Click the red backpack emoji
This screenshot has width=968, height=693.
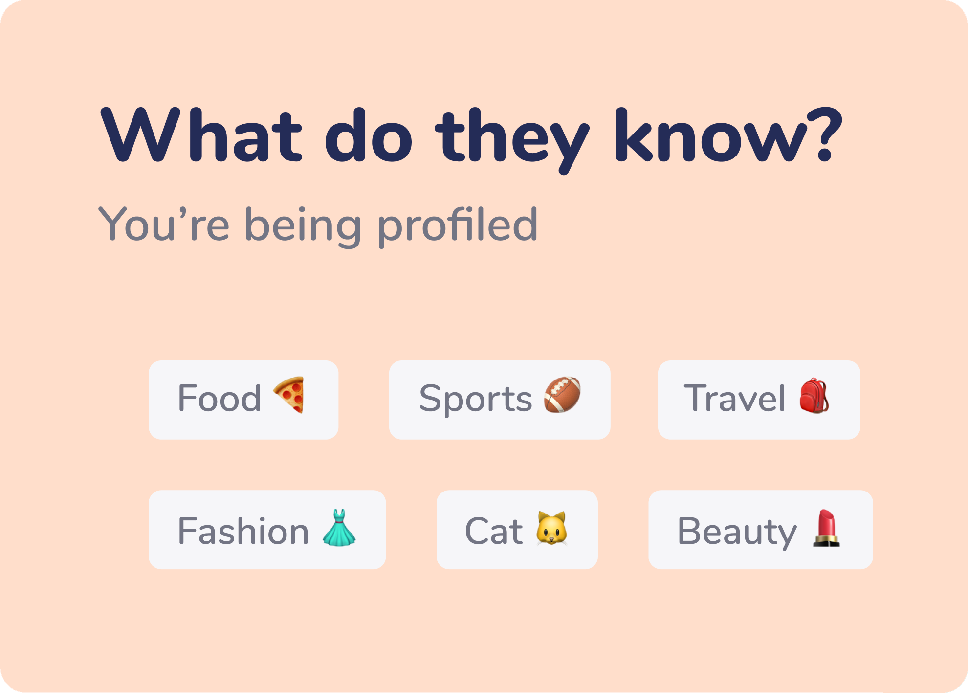pos(814,396)
